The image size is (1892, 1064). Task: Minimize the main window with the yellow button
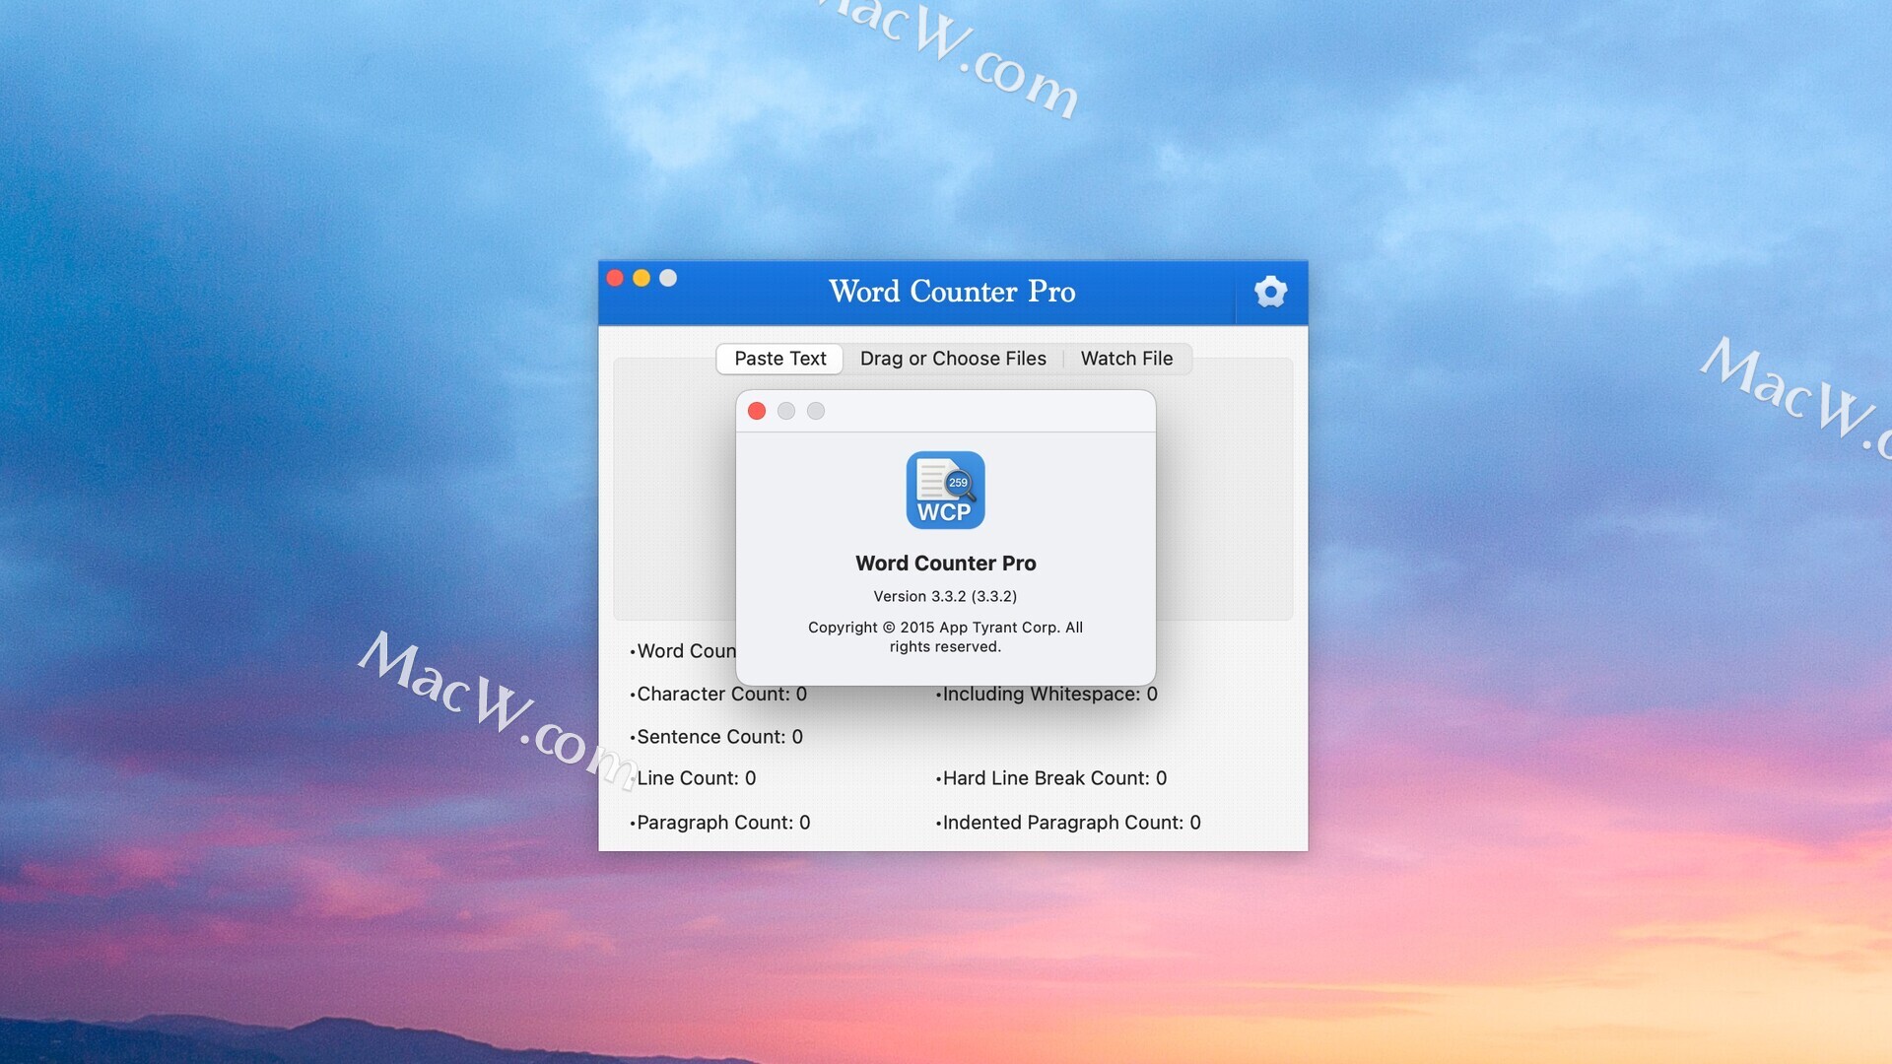point(642,278)
